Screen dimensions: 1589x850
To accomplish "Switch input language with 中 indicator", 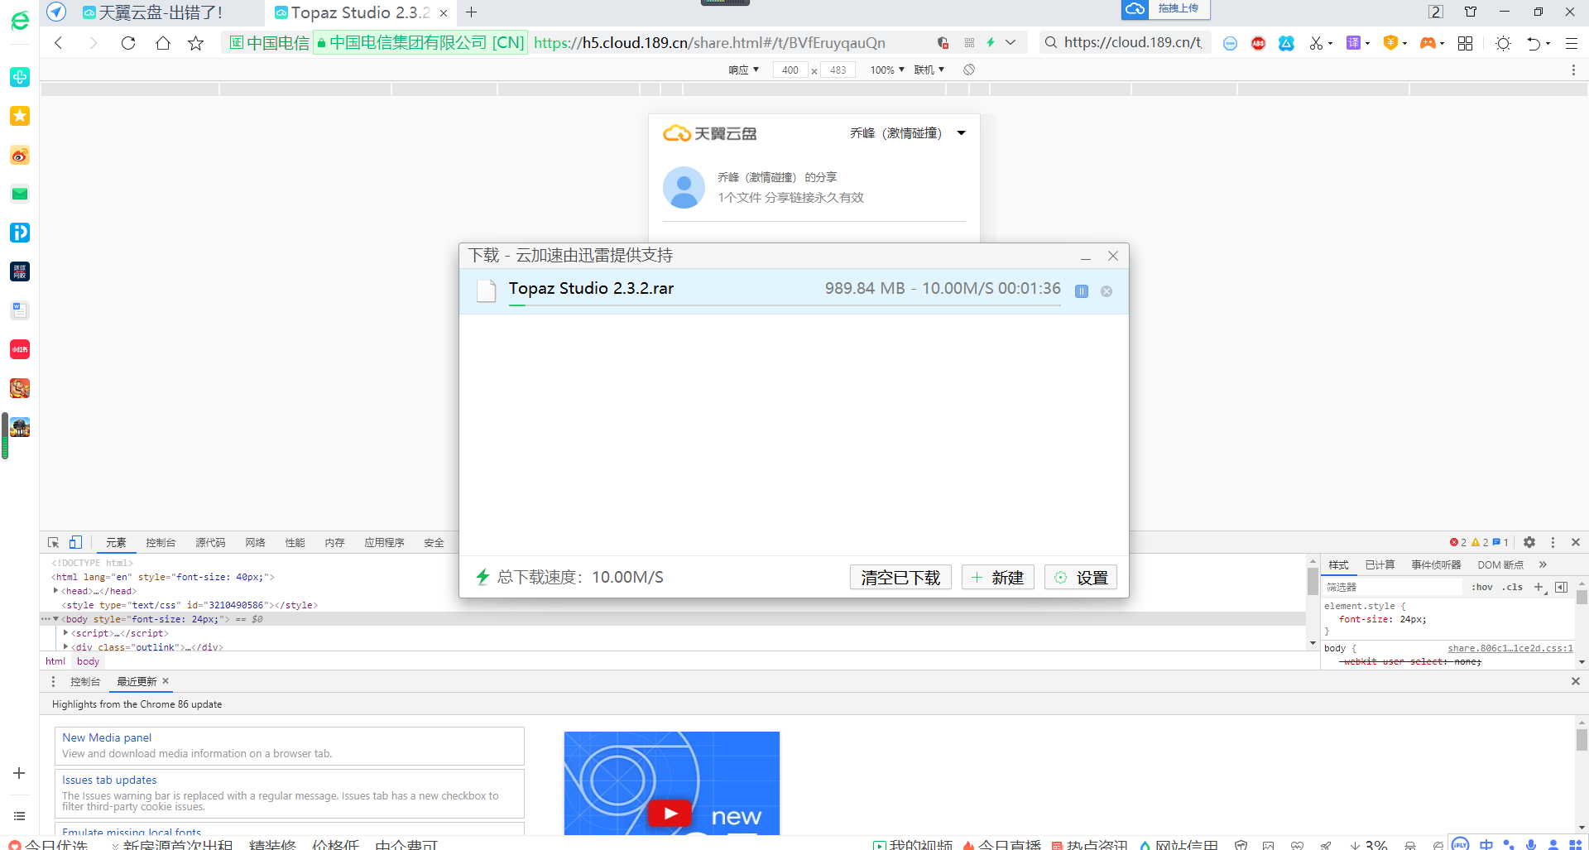I will (x=1486, y=844).
